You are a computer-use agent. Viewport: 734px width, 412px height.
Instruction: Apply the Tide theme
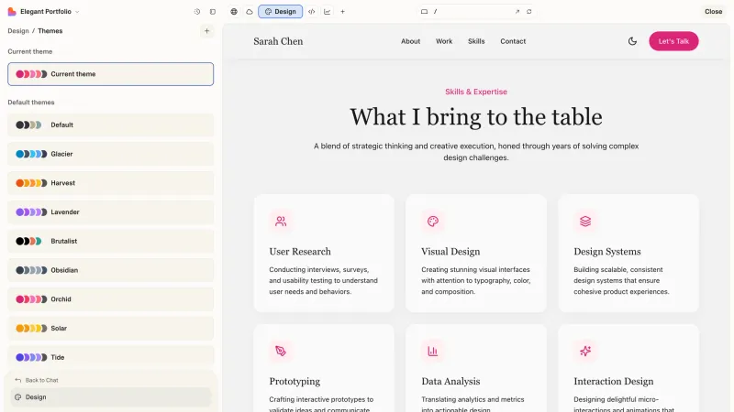click(x=110, y=357)
